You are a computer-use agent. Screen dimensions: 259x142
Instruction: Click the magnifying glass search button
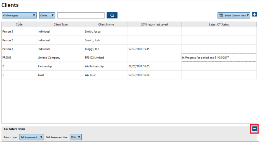[x=112, y=15]
